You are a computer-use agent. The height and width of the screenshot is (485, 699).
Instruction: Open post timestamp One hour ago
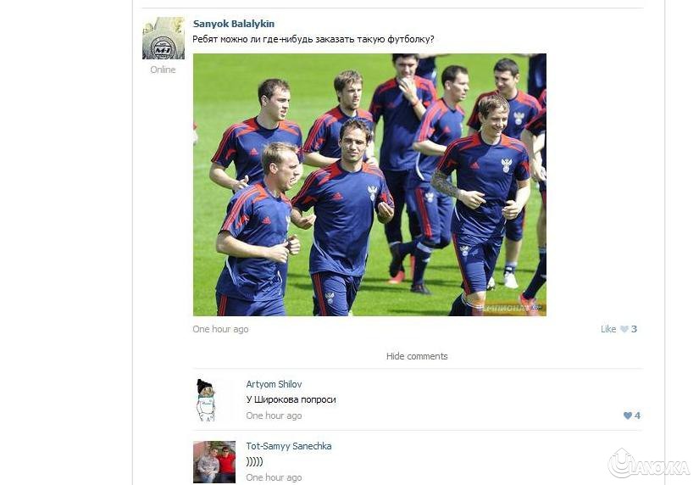[x=220, y=329]
